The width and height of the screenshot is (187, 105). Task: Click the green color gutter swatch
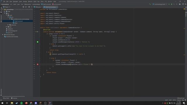click(x=38, y=42)
